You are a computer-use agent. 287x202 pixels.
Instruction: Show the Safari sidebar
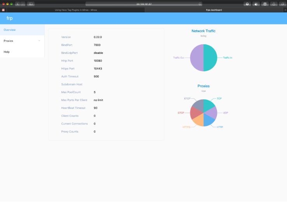[x=31, y=4]
